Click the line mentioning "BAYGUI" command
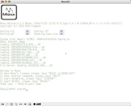This screenshot has width=131, height=106. coord(26,81)
